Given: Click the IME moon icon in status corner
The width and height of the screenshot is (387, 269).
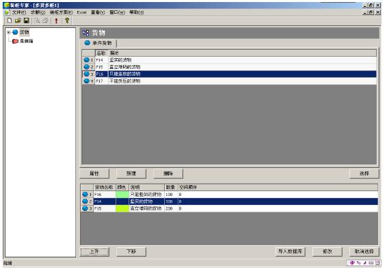Looking at the screenshot, I should tap(364, 263).
